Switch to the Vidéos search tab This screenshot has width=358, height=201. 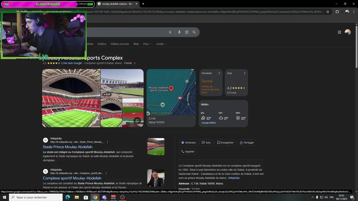coord(102,44)
